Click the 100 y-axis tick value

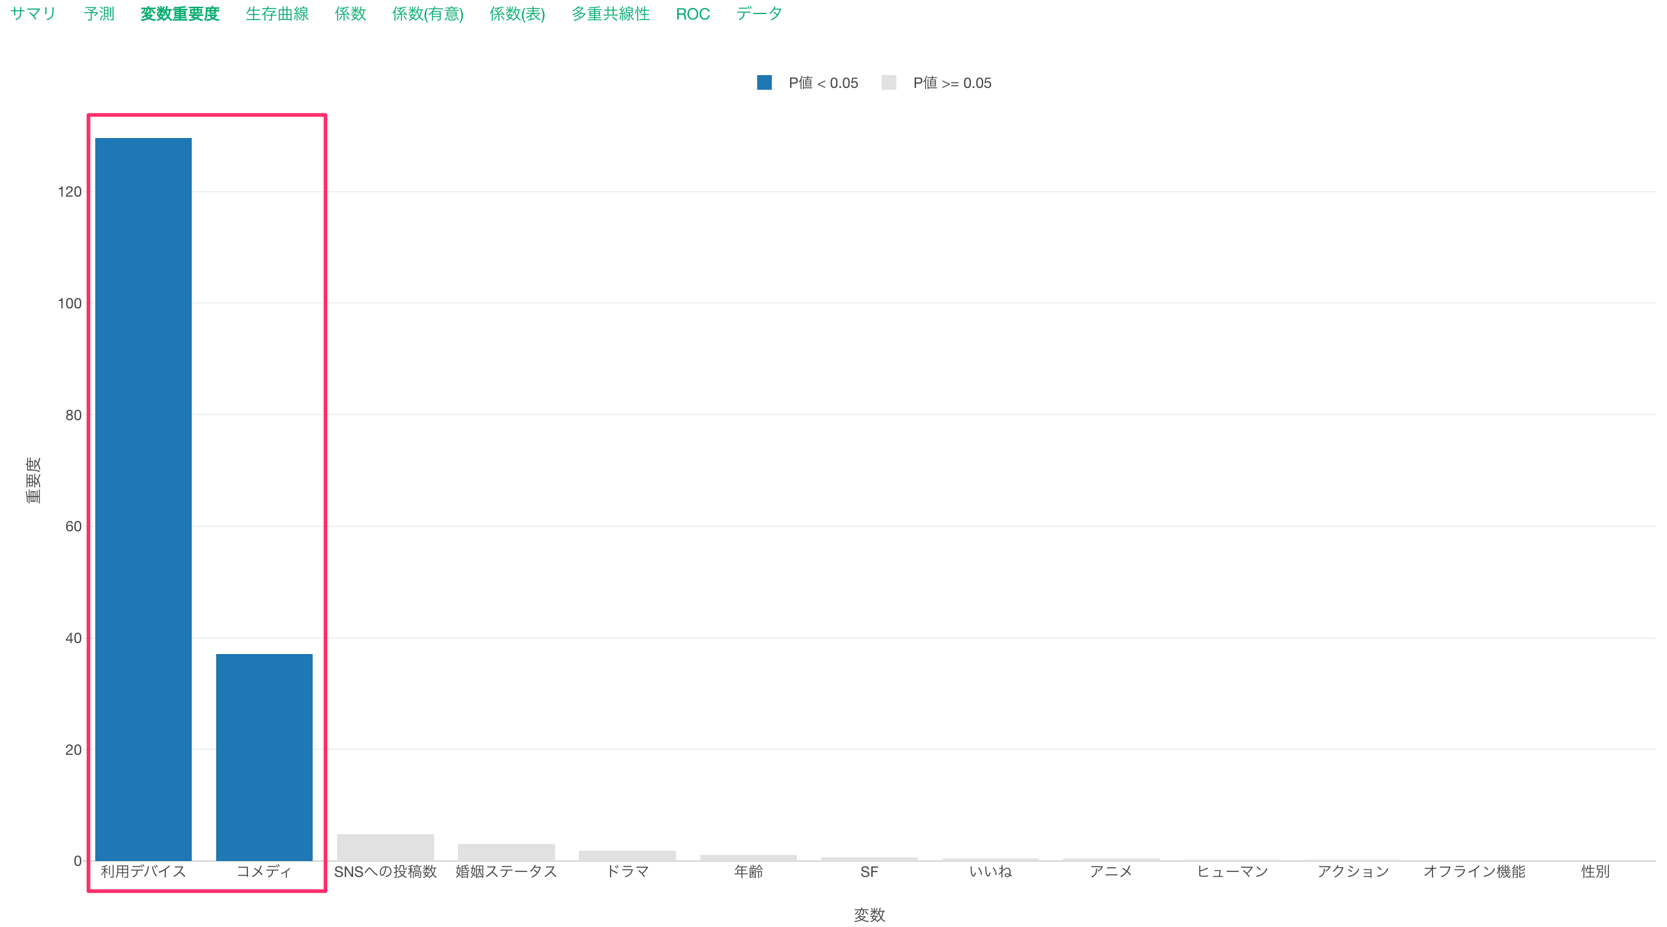(x=70, y=303)
